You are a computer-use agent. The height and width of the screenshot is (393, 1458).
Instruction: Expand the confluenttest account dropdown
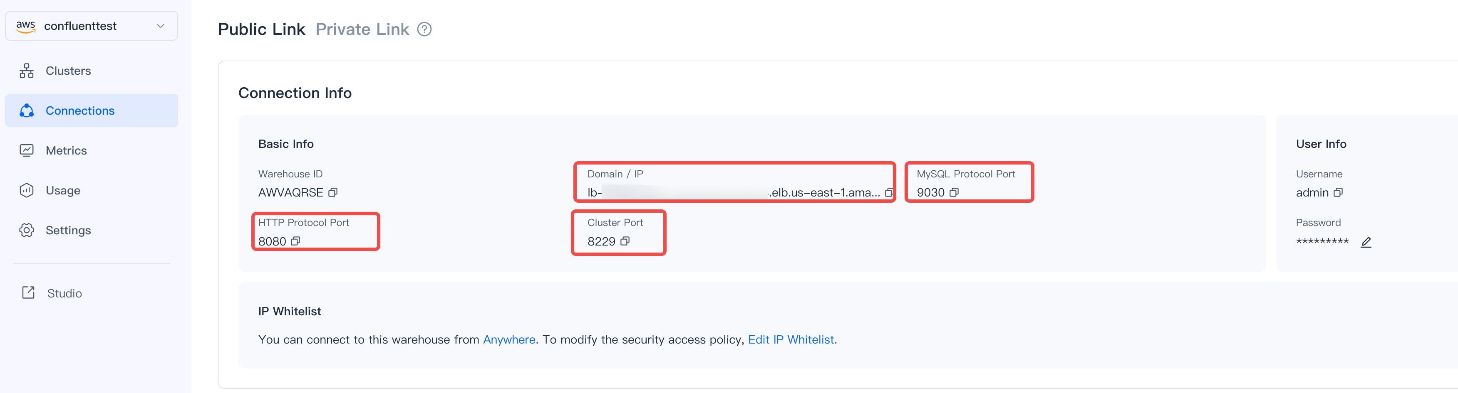(161, 26)
